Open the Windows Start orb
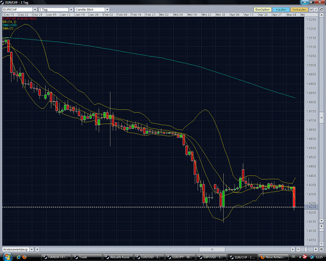This screenshot has height=261, width=326. (8, 257)
